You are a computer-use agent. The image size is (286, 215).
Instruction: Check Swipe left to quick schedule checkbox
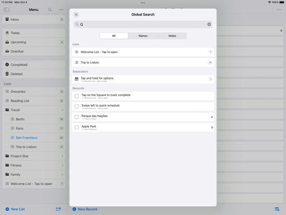pyautogui.click(x=77, y=106)
